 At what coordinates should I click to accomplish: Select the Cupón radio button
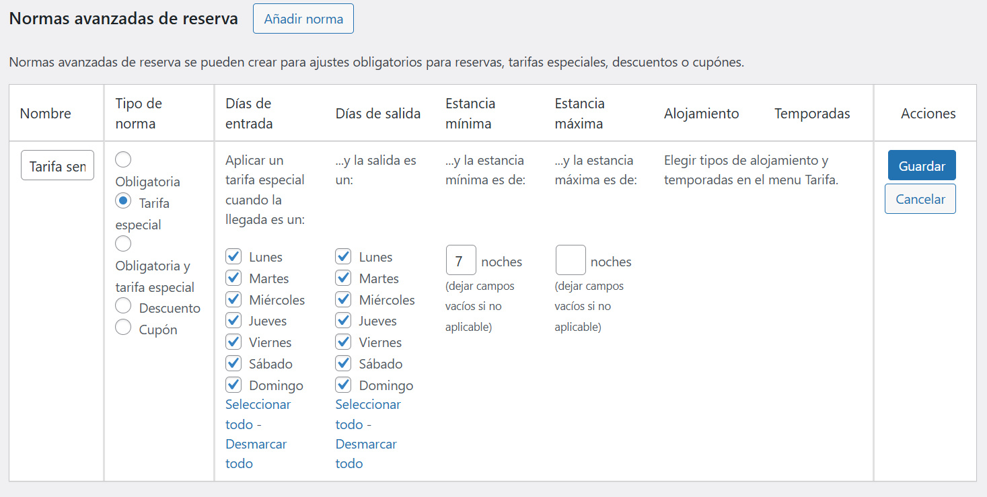(123, 328)
